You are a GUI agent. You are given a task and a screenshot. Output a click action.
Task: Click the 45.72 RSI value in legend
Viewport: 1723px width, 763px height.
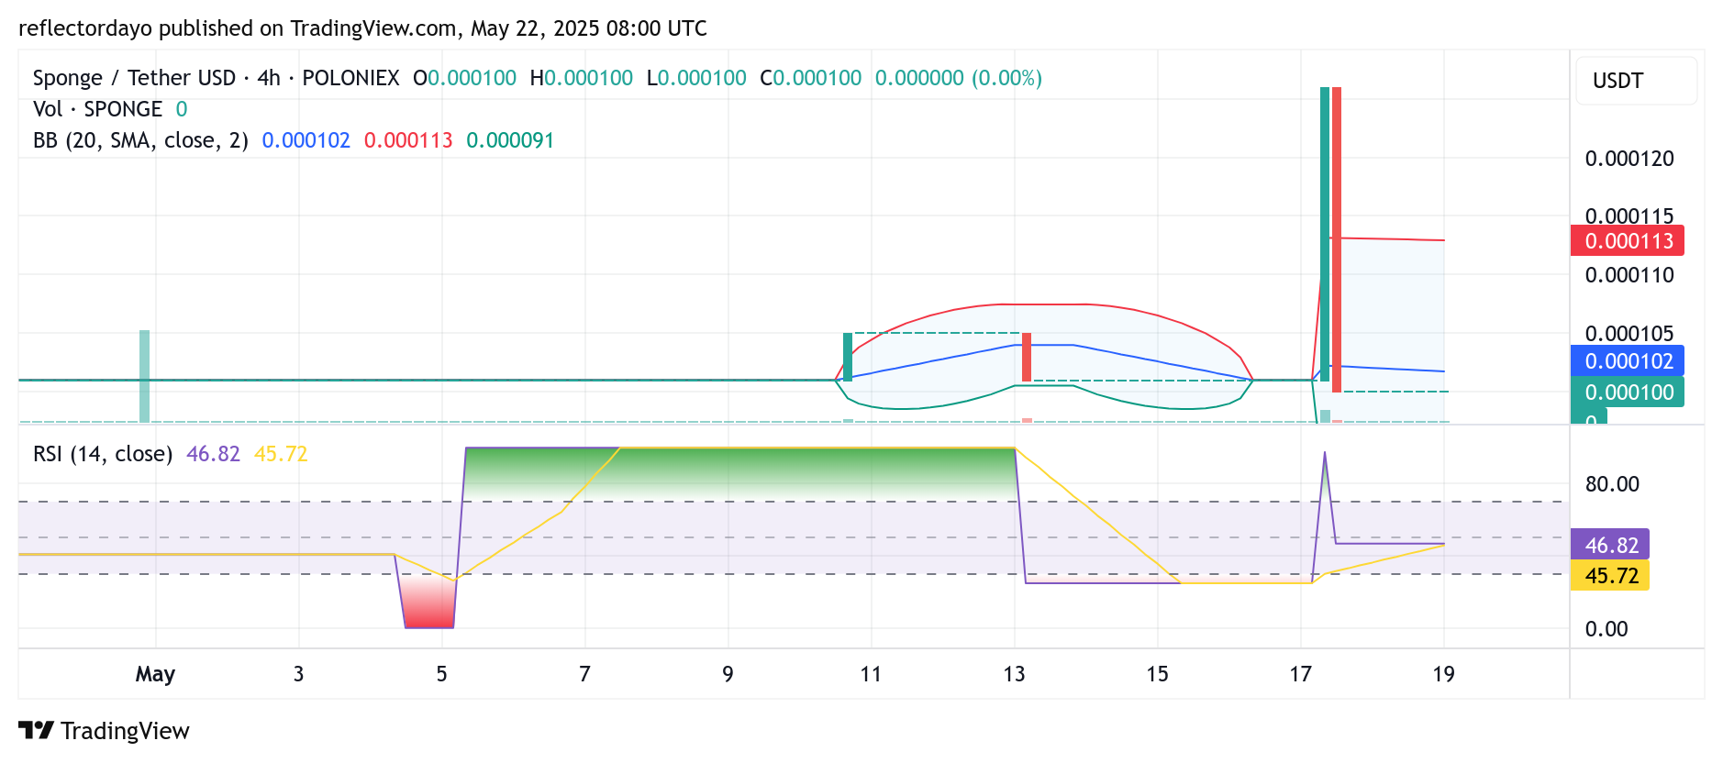[x=281, y=454]
